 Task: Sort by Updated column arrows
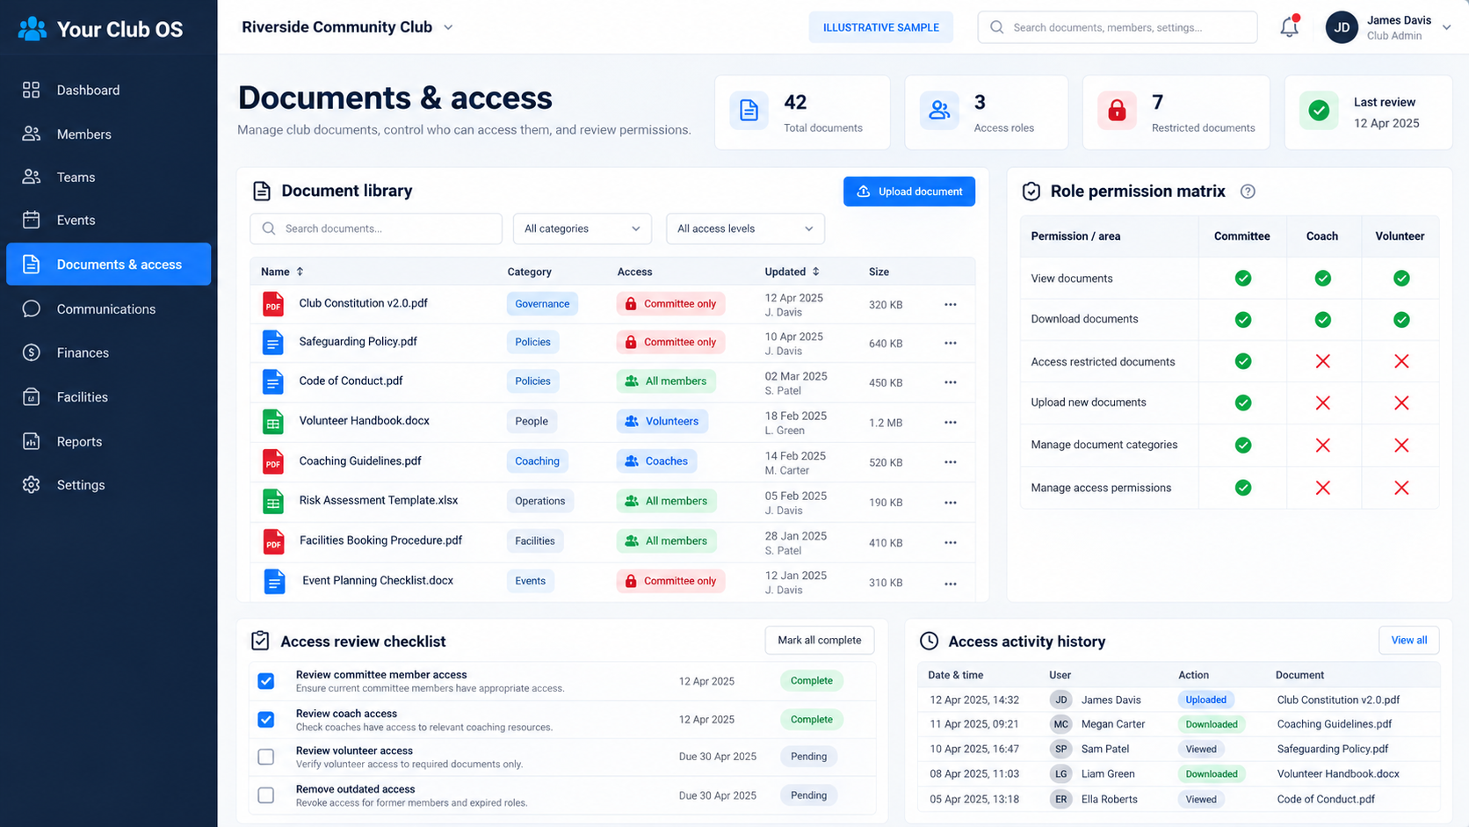click(815, 272)
